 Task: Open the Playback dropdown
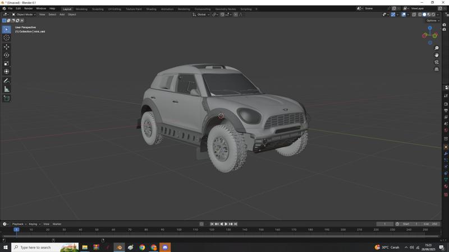tap(19, 224)
